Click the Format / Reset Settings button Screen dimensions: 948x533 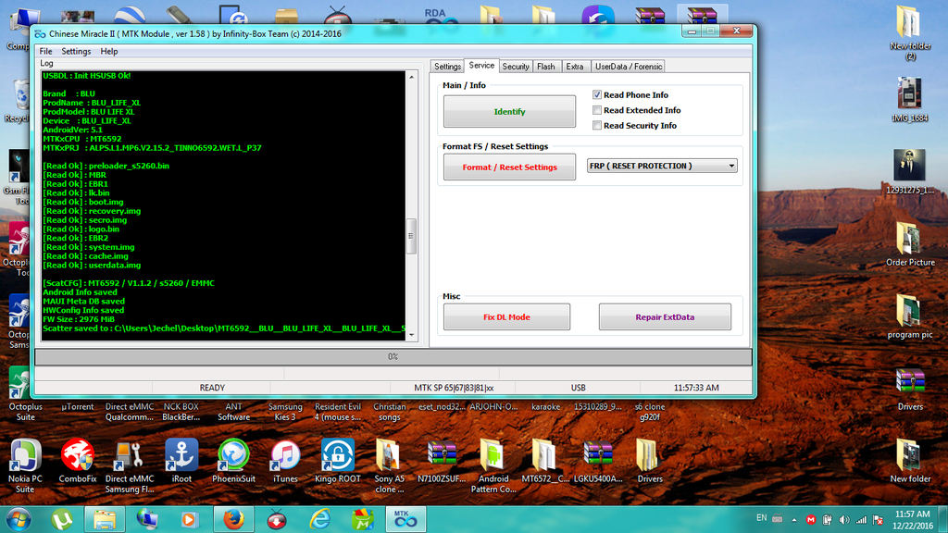[509, 167]
